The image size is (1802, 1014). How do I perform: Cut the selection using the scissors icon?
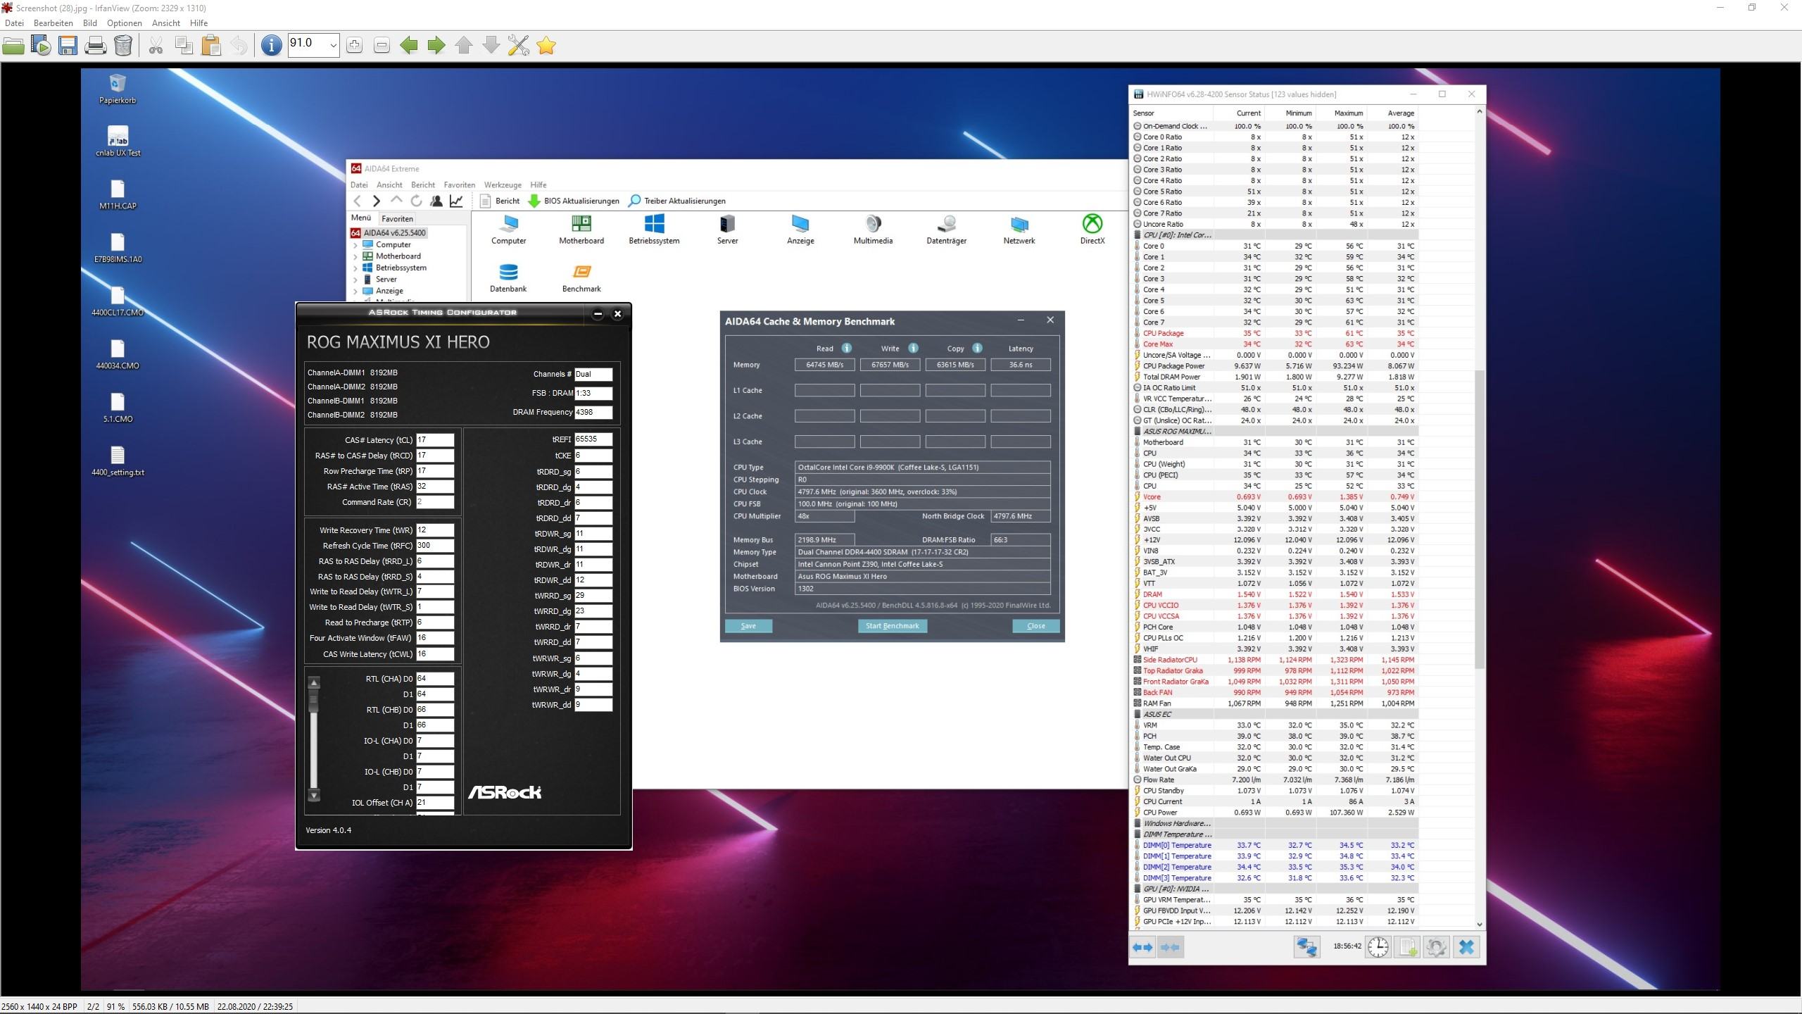pos(156,46)
